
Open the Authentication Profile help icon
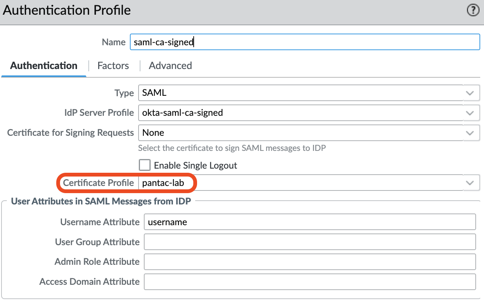(473, 10)
